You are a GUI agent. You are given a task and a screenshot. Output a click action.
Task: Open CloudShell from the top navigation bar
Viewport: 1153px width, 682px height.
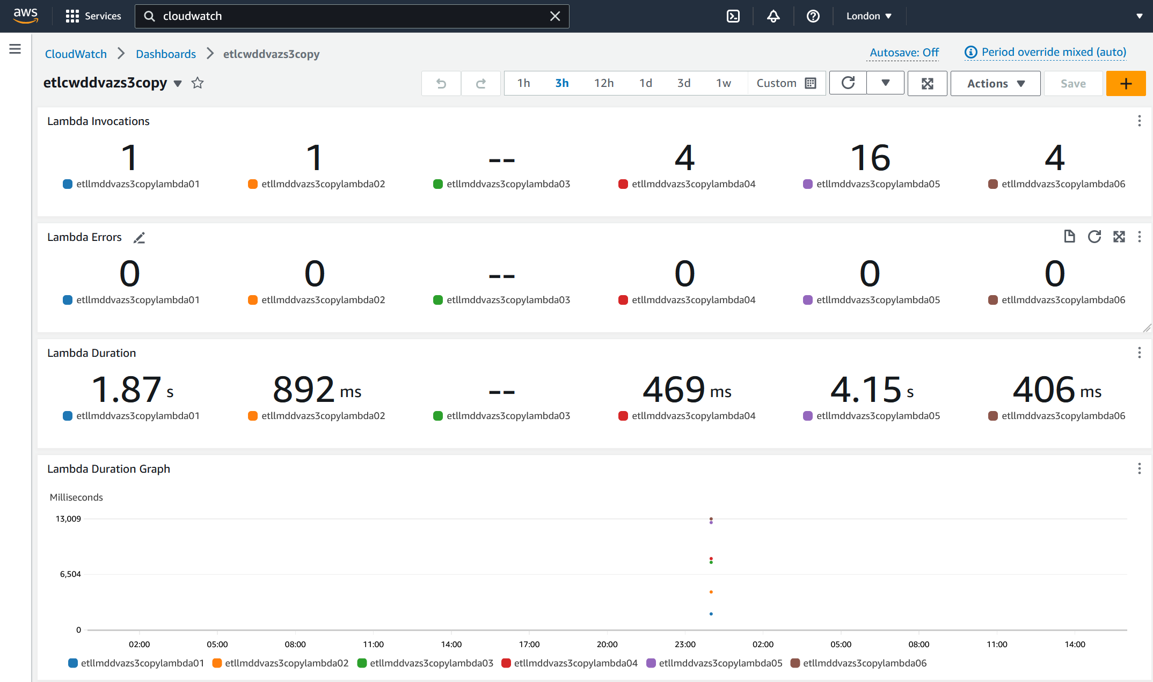(x=733, y=16)
